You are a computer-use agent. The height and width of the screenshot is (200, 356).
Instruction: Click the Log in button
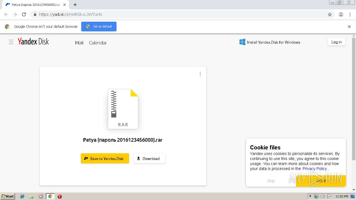(x=337, y=42)
